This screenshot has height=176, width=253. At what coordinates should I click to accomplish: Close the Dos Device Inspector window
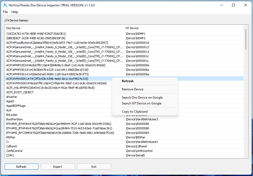(245, 5)
